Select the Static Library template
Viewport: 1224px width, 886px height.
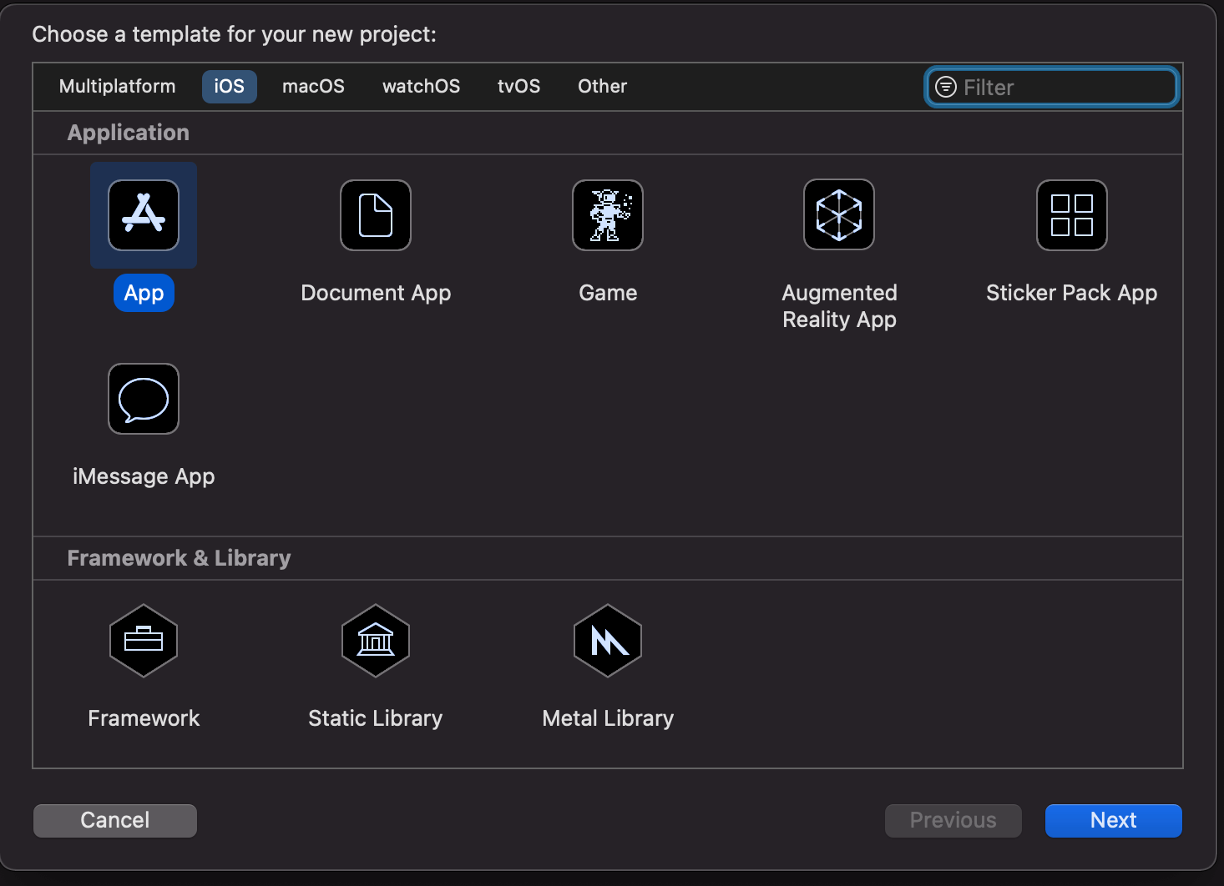pos(375,641)
